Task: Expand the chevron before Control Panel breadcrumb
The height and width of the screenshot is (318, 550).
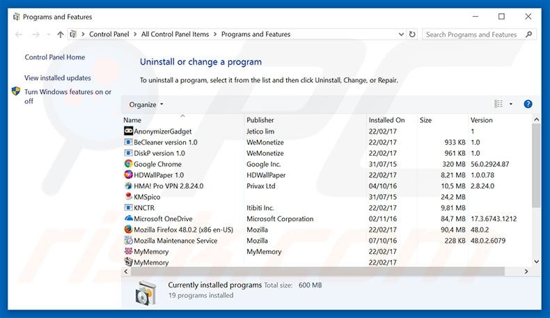Action: coord(83,34)
